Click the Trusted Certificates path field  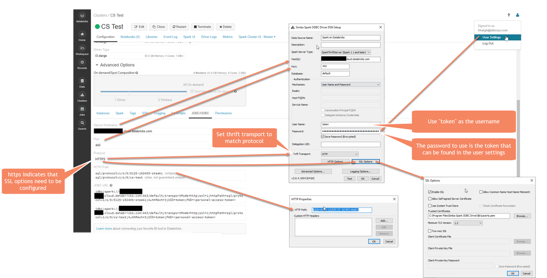pyautogui.click(x=469, y=216)
